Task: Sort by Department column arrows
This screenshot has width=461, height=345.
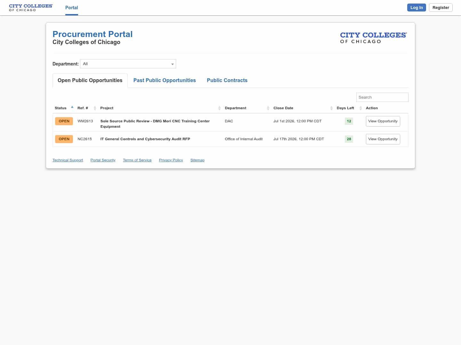Action: pos(268,108)
